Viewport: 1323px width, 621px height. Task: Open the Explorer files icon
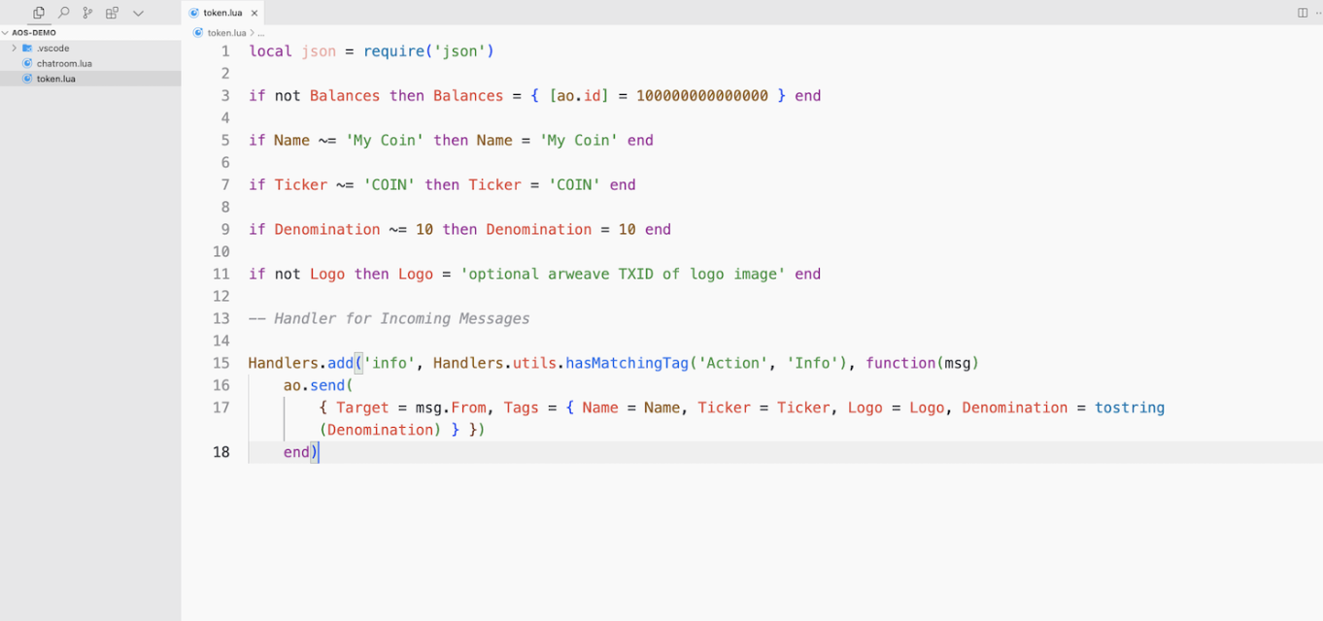tap(37, 13)
